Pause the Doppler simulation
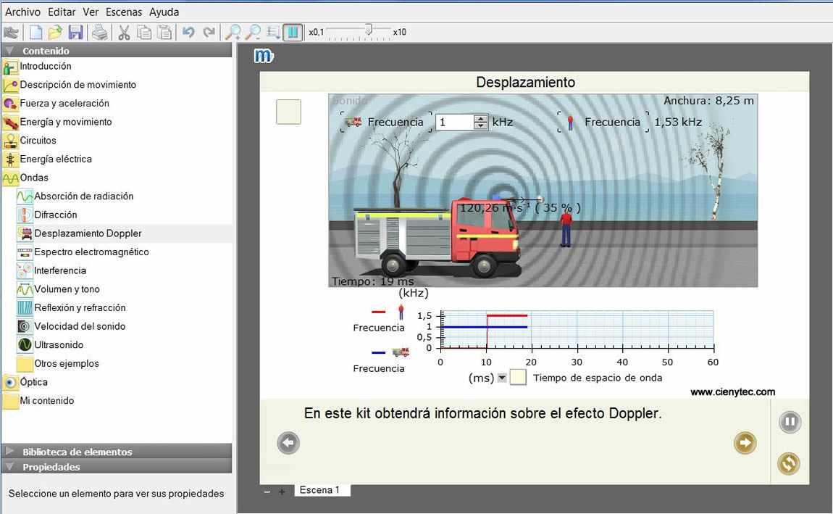This screenshot has height=514, width=833. [x=790, y=422]
